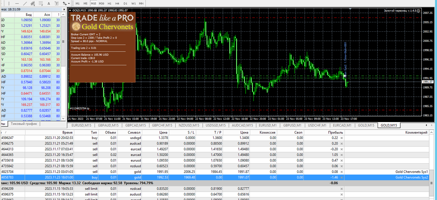Select the trendline drawing tool
Image resolution: width=437 pixels, height=200 pixels.
25,4
